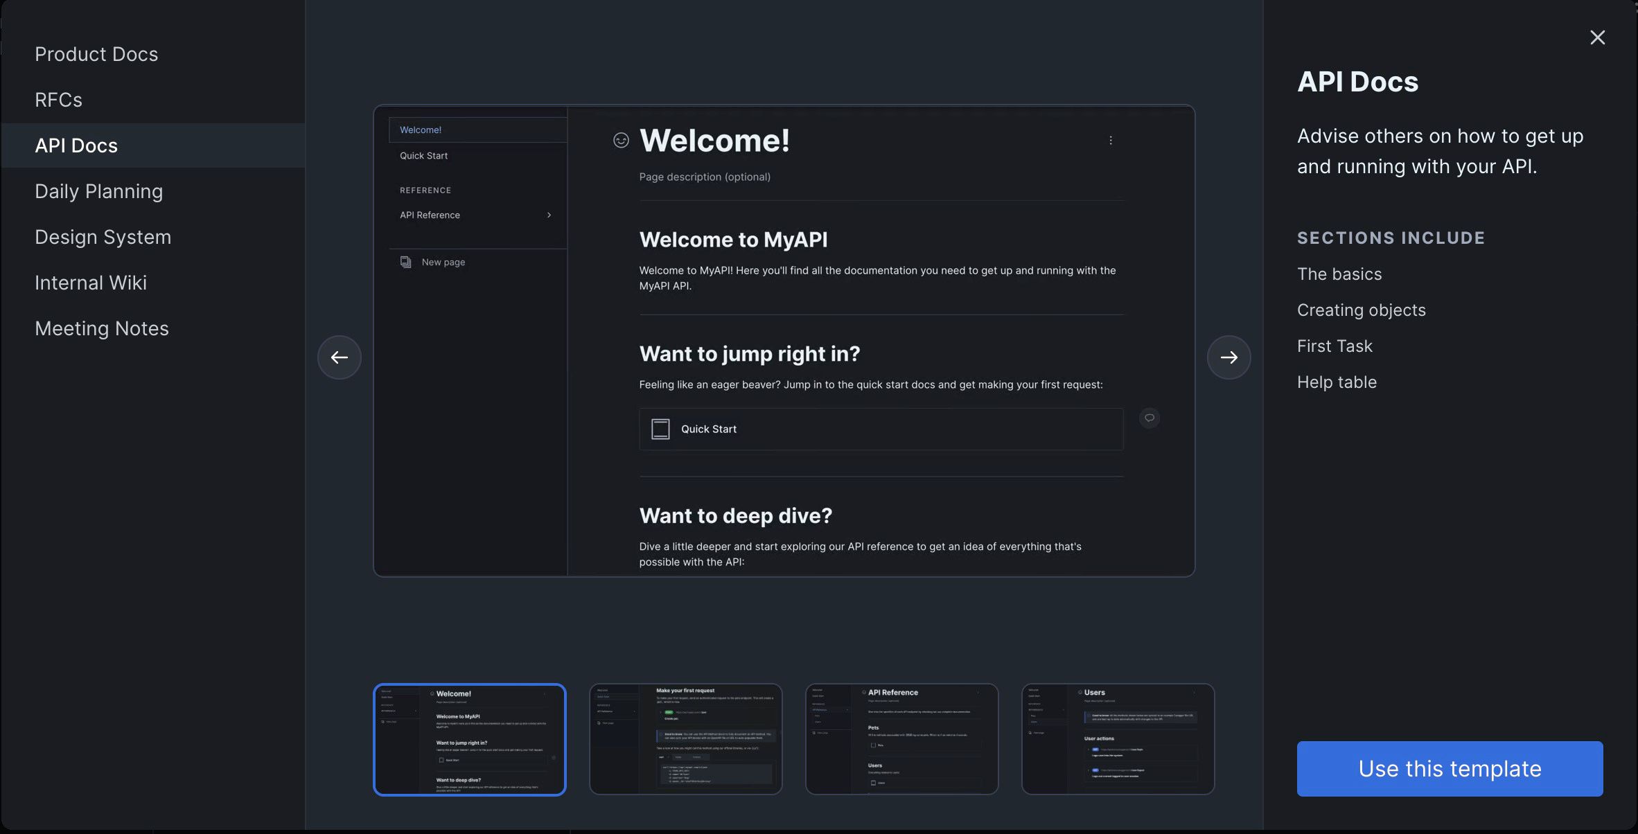The image size is (1638, 834).
Task: Click the left arrow to view previous preview
Action: coord(339,357)
